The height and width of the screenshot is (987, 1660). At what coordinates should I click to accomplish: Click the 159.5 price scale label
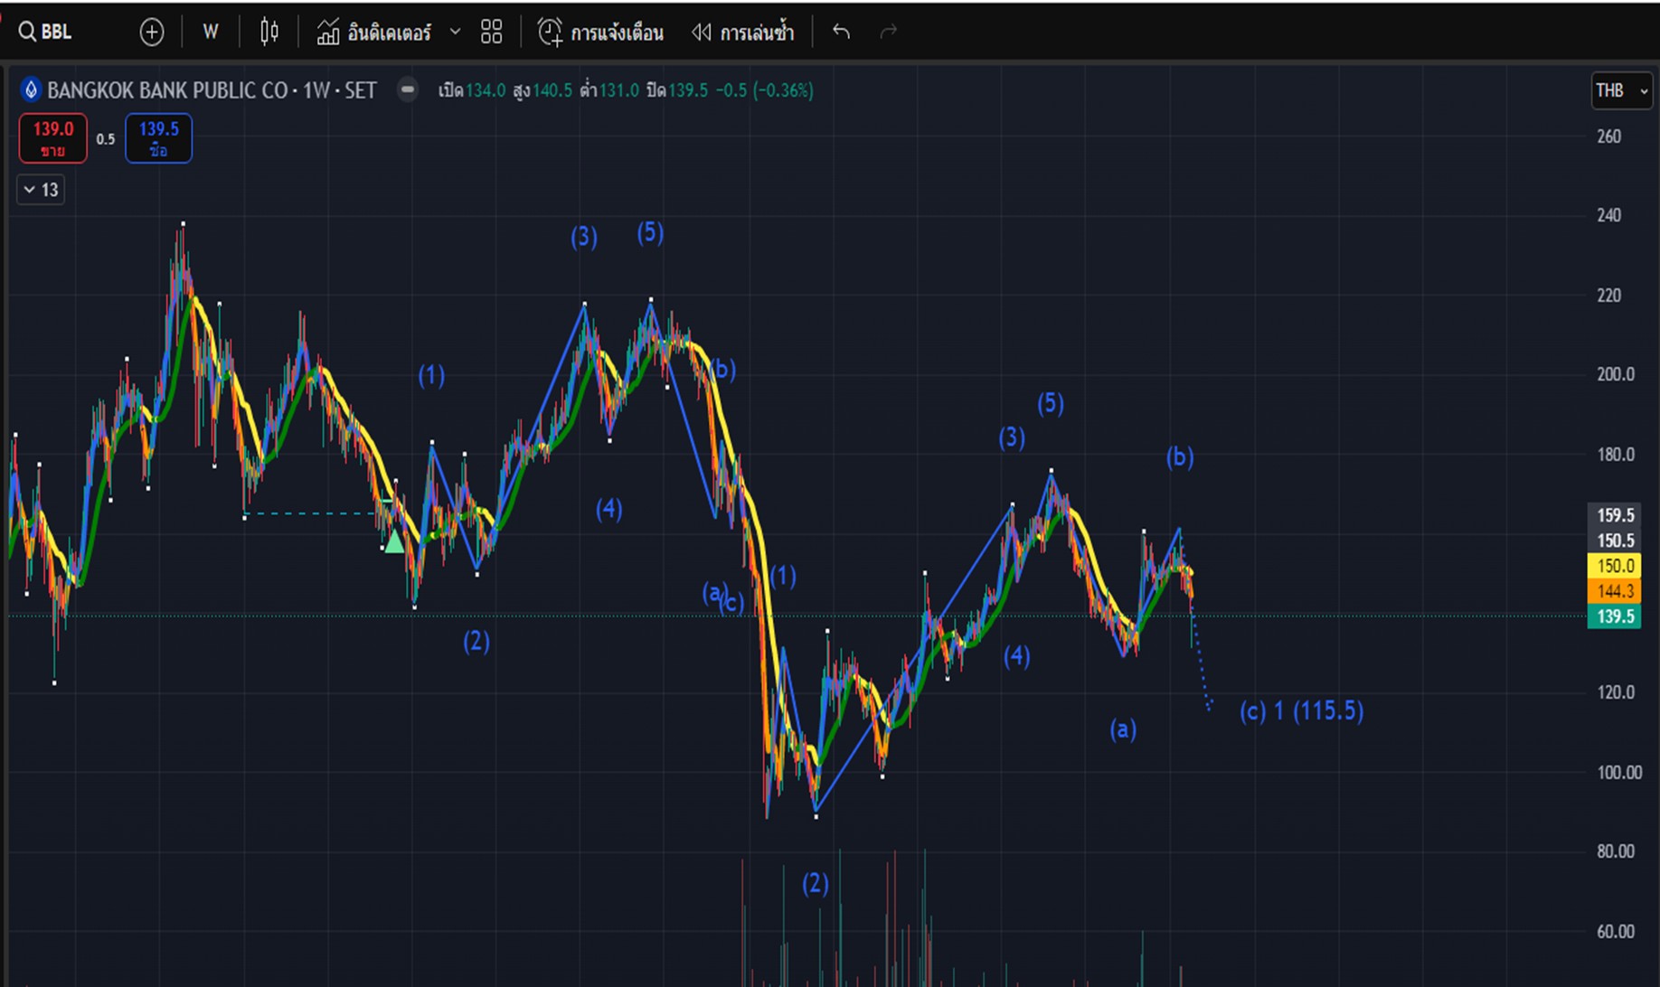point(1615,515)
